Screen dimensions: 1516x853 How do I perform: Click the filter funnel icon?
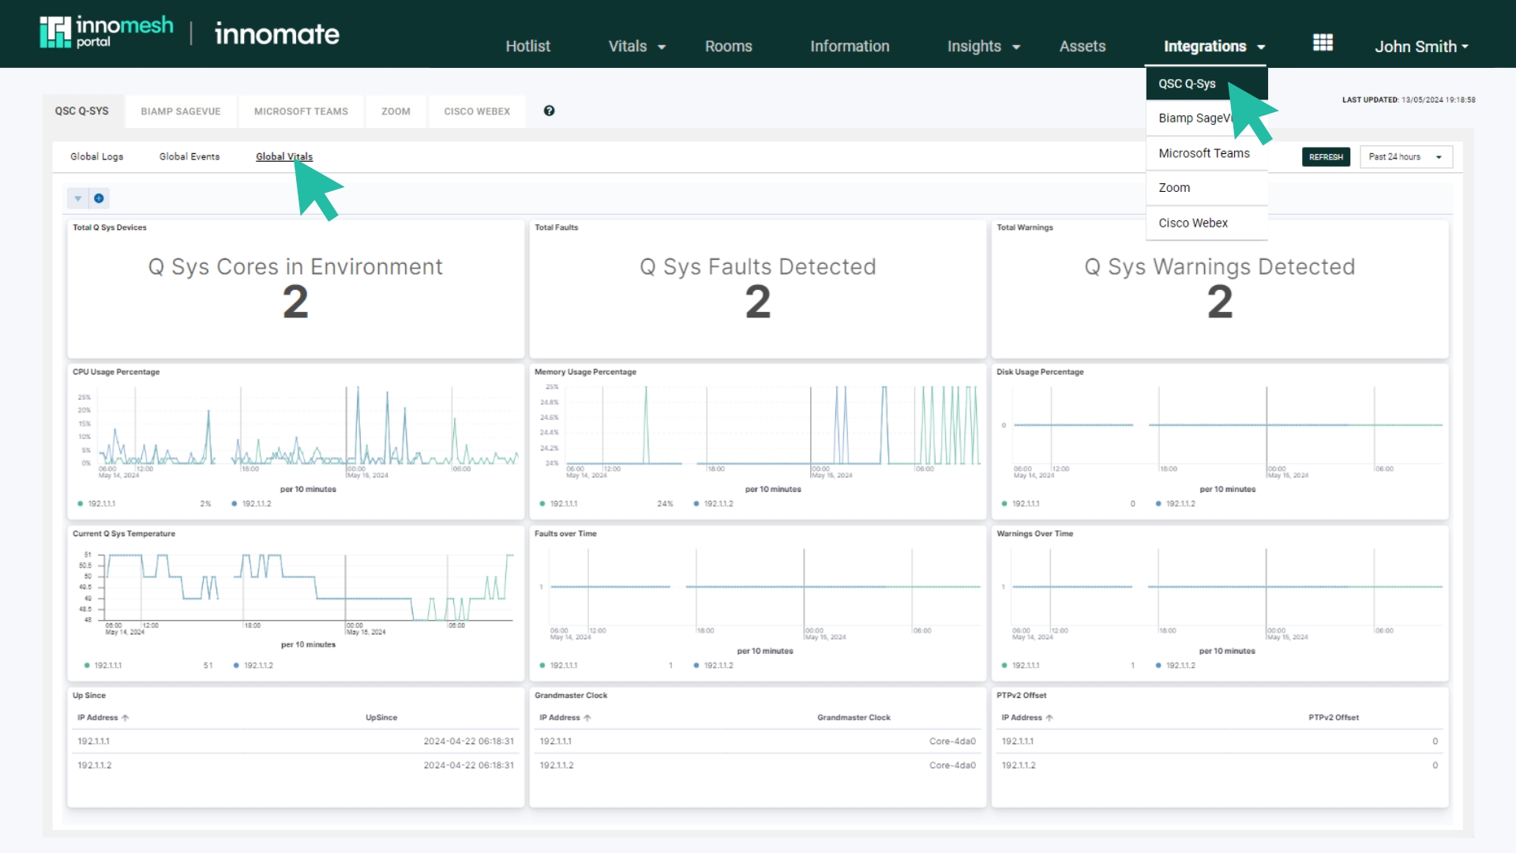[77, 198]
